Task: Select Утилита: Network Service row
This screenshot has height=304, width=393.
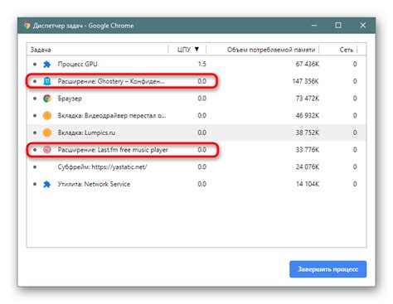Action: [196, 184]
